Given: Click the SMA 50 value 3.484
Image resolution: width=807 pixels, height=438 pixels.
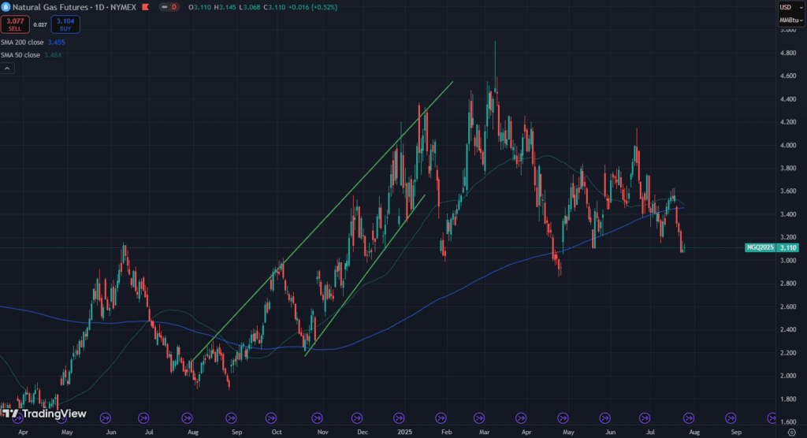Looking at the screenshot, I should (x=53, y=55).
